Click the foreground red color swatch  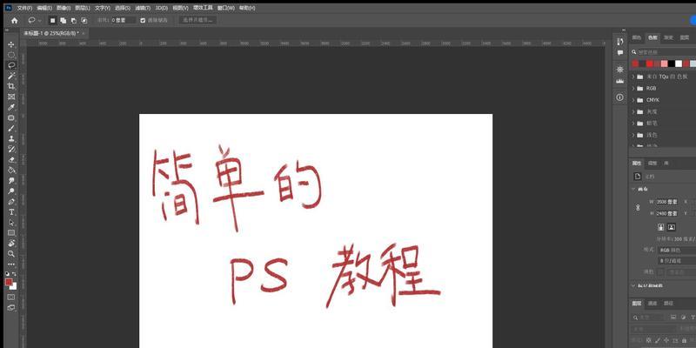pyautogui.click(x=9, y=282)
